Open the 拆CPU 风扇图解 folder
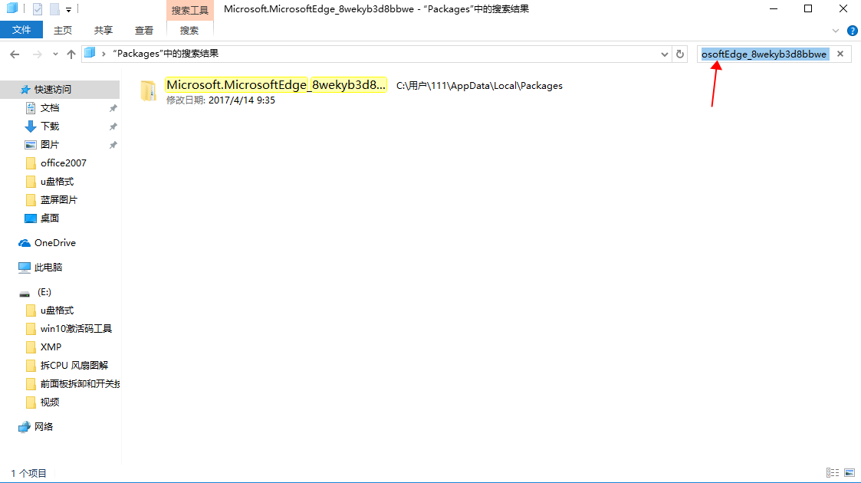861x483 pixels. tap(74, 366)
